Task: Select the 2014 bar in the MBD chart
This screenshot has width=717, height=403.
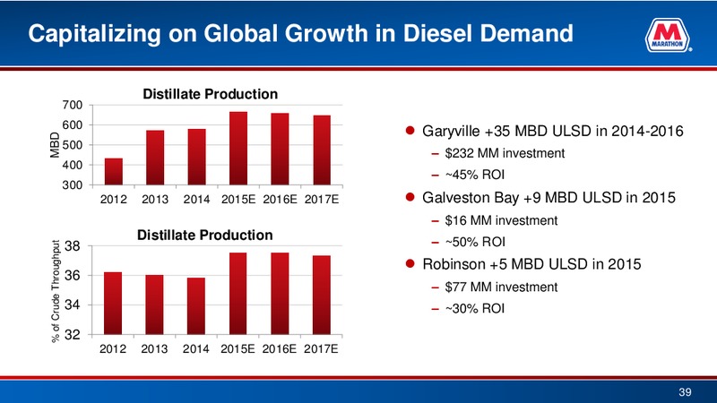Action: click(196, 158)
